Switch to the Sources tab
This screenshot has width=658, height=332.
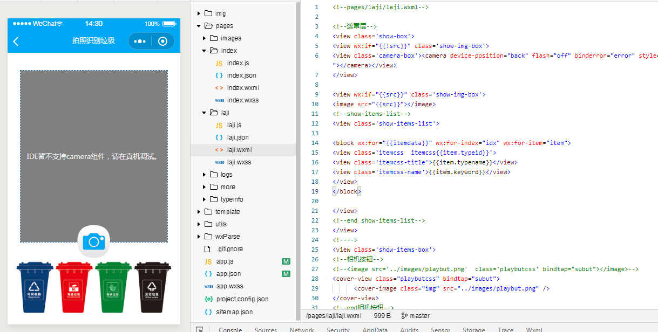pos(266,329)
